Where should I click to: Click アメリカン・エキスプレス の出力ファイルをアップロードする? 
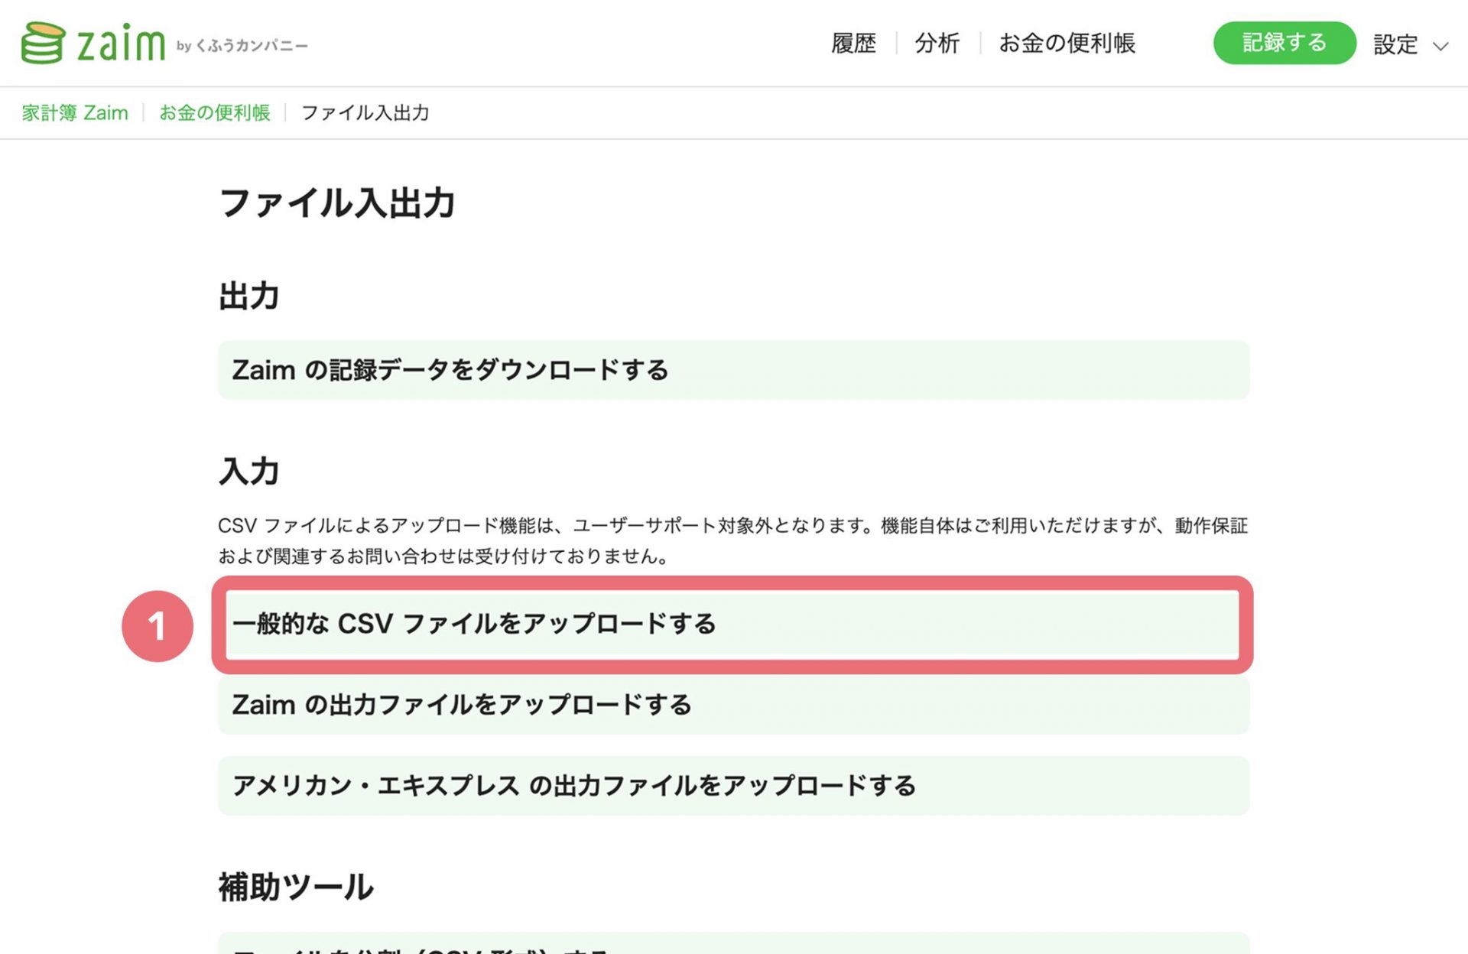click(x=733, y=786)
